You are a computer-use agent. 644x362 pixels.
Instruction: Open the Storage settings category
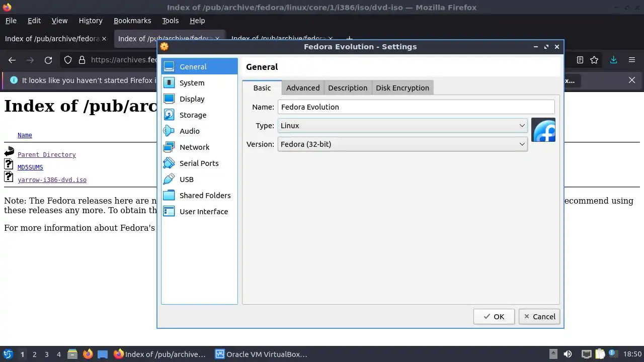199,115
